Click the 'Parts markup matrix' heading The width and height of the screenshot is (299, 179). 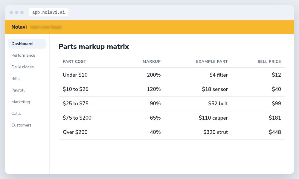(x=94, y=47)
